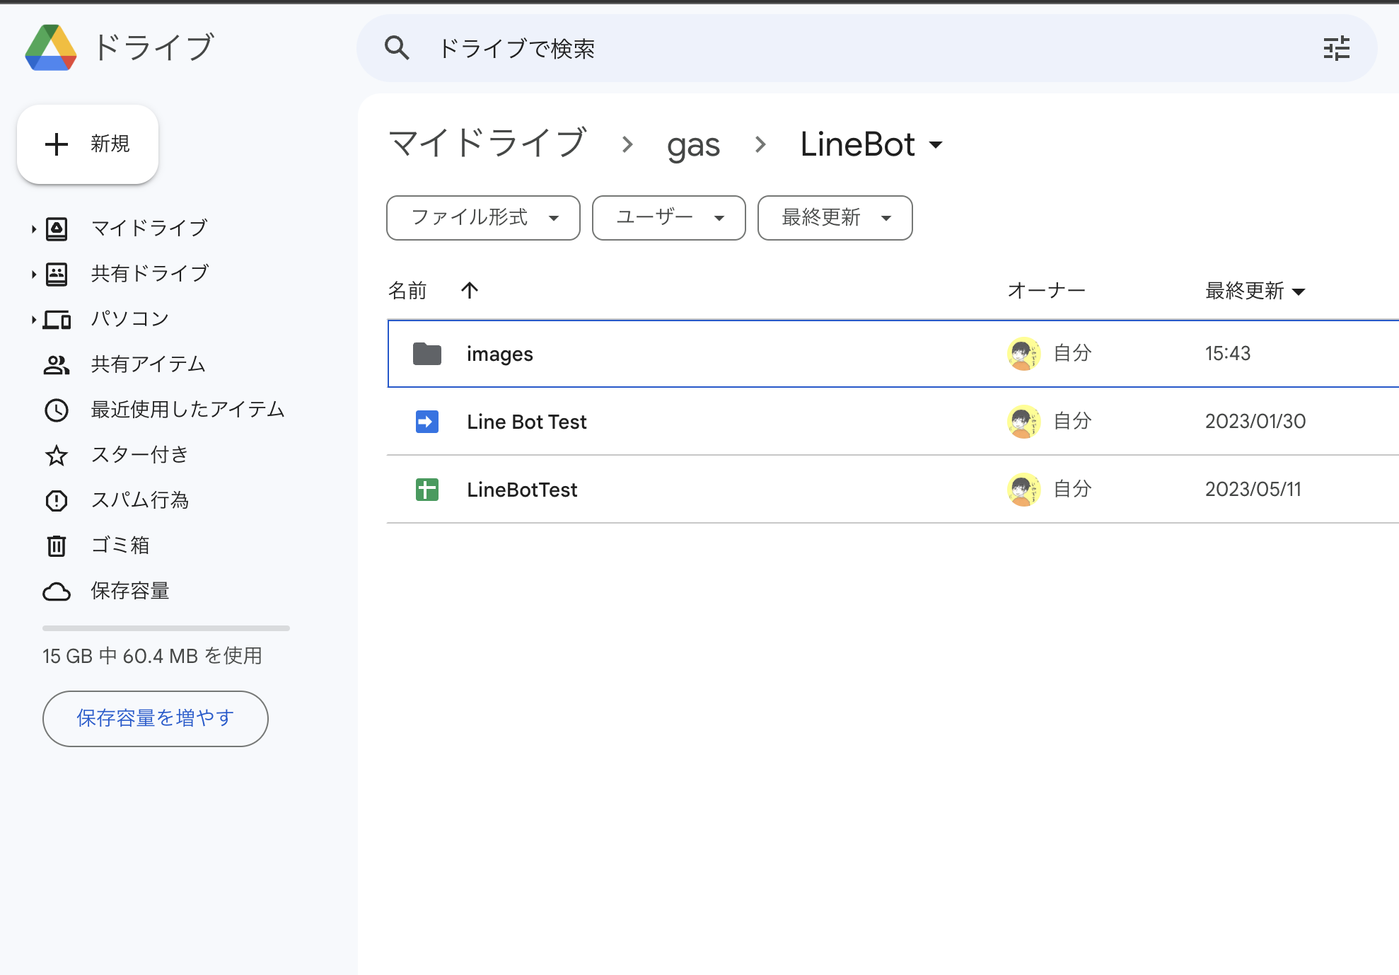Open the 最終更新 filter chip dropdown
Viewport: 1399px width, 975px height.
pyautogui.click(x=835, y=218)
